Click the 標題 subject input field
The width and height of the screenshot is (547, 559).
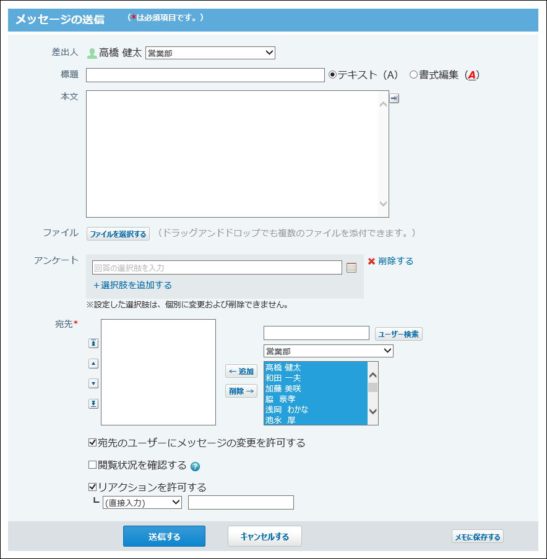(x=205, y=75)
